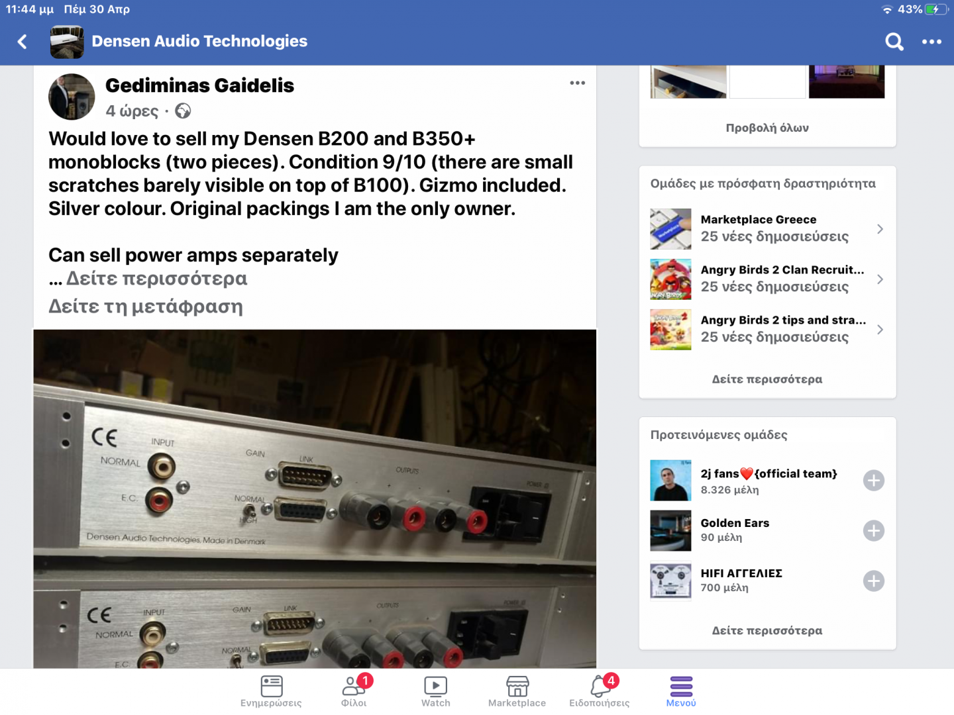Open the header three-dot options menu
This screenshot has width=954, height=715.
point(931,42)
